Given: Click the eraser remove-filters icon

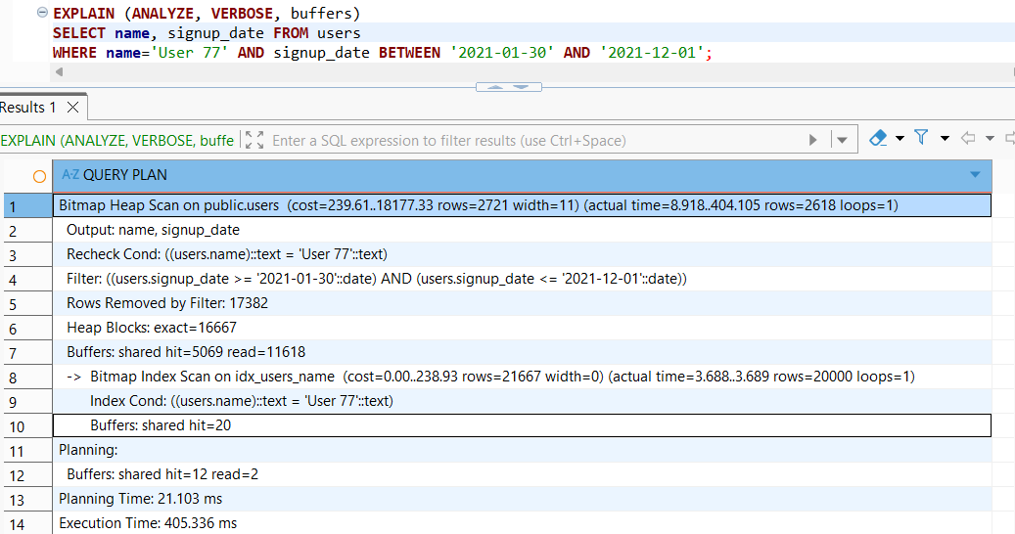Looking at the screenshot, I should 878,138.
